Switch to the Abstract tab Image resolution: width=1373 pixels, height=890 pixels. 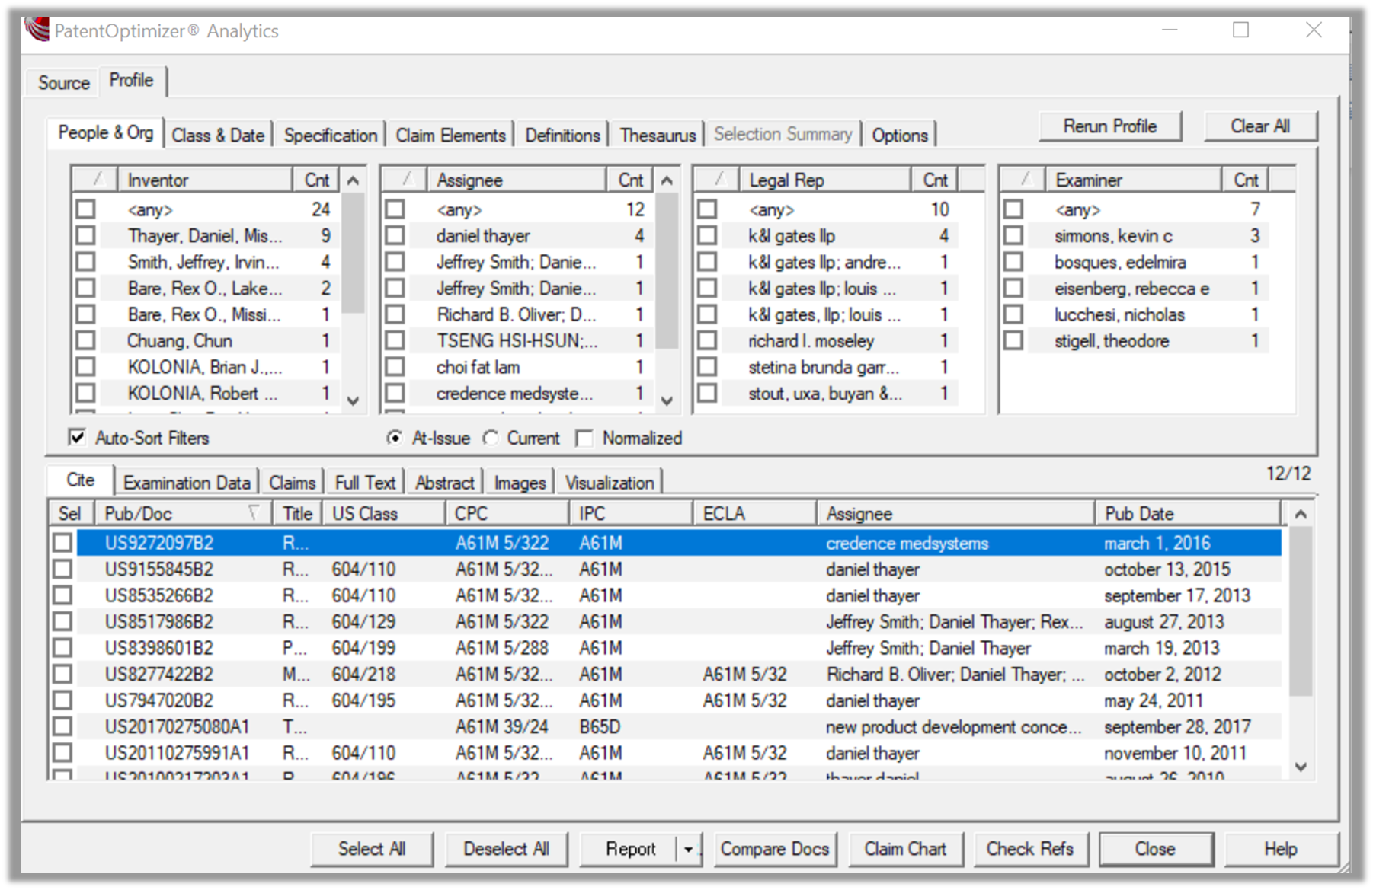pyautogui.click(x=445, y=483)
